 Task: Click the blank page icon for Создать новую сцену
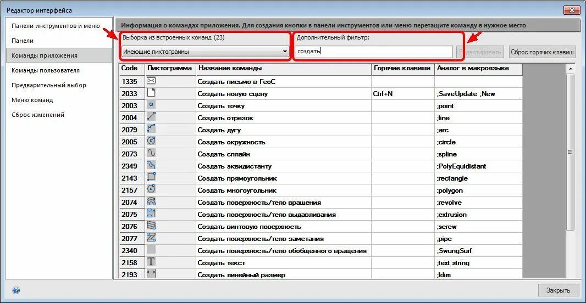[x=151, y=93]
